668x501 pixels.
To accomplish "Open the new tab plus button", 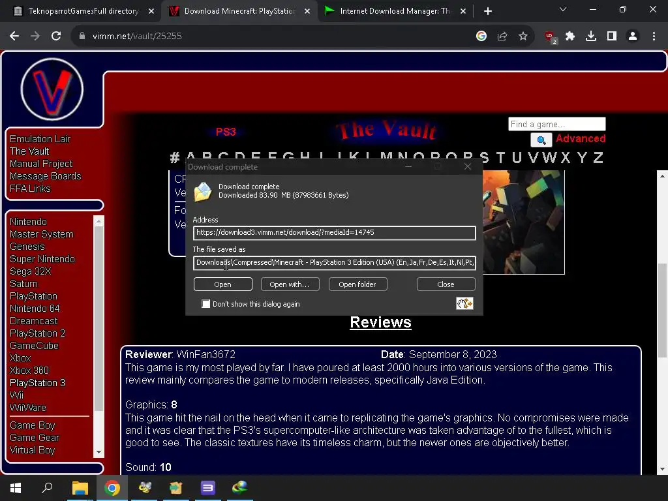I will coord(488,11).
